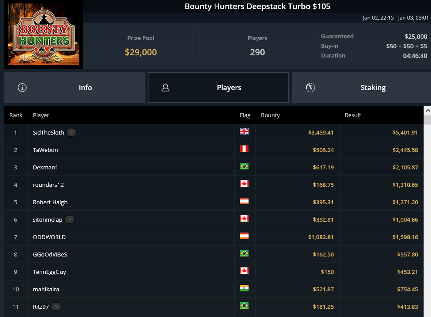Click the Canada flag beside rounders12
431x317 pixels.
(244, 184)
